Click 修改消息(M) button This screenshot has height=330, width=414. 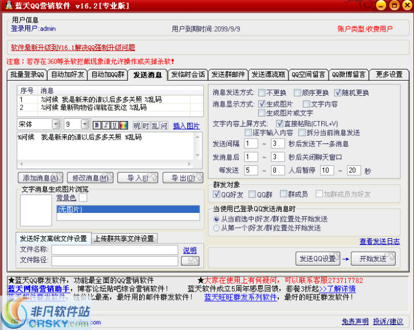90,178
